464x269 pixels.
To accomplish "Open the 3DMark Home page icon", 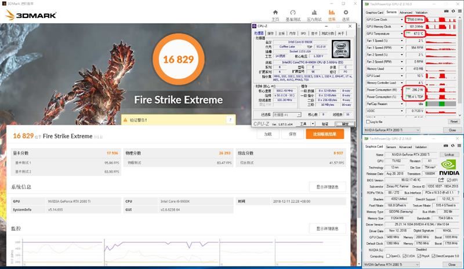I will pyautogui.click(x=275, y=12).
